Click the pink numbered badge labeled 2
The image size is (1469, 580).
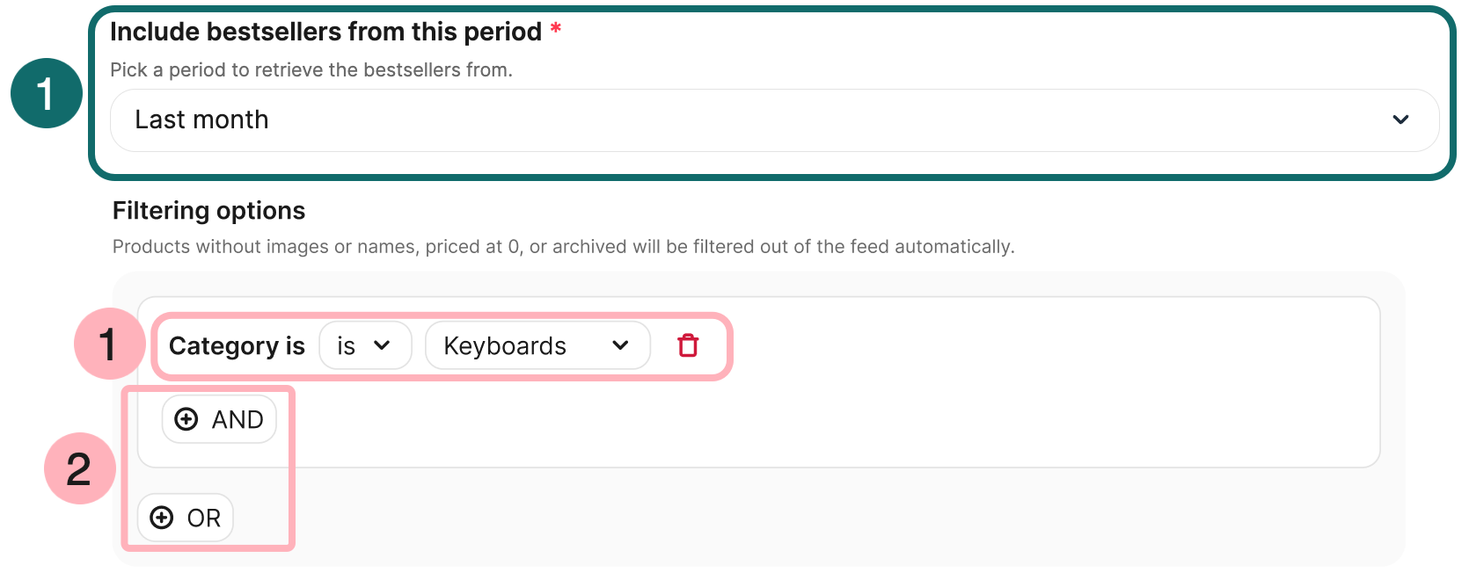click(79, 468)
